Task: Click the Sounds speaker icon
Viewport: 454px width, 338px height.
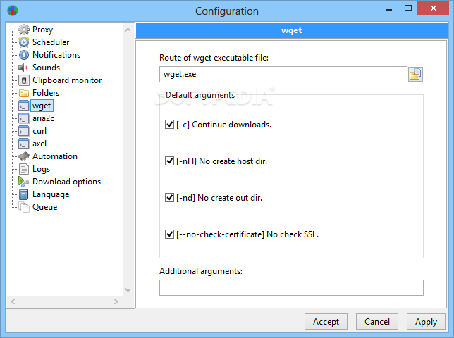Action: 23,68
